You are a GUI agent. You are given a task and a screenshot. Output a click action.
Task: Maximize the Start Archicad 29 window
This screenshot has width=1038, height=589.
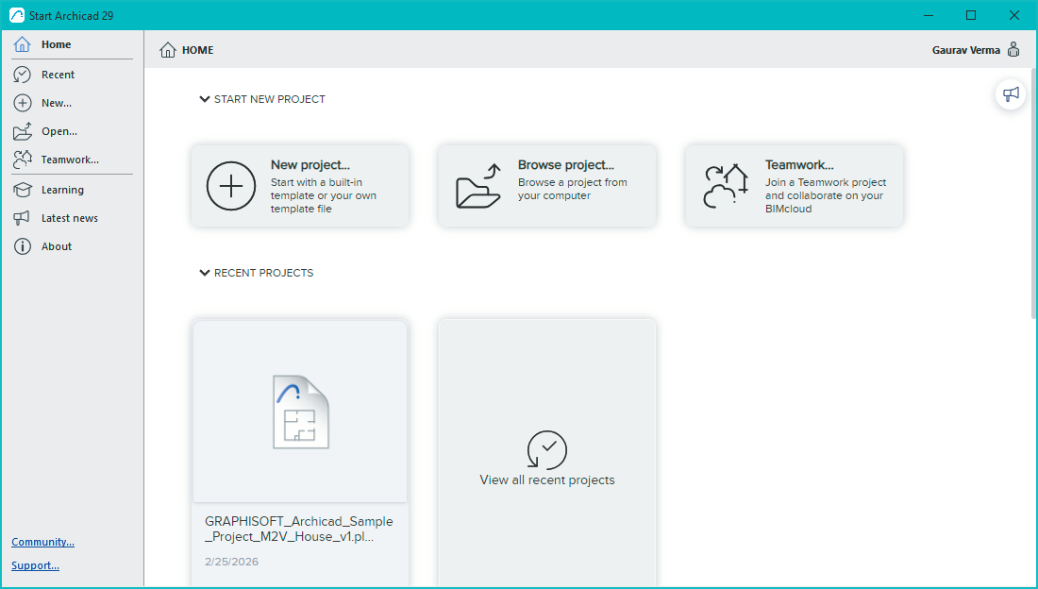click(971, 15)
